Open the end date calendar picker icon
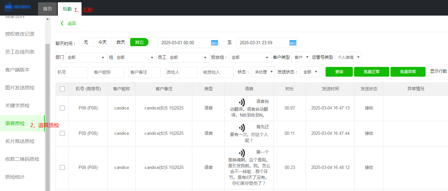Image resolution: width=448 pixels, height=191 pixels. (293, 42)
